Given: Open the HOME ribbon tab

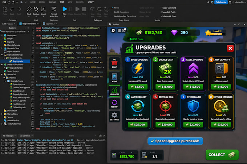Looking at the screenshot, I should point(33,2).
